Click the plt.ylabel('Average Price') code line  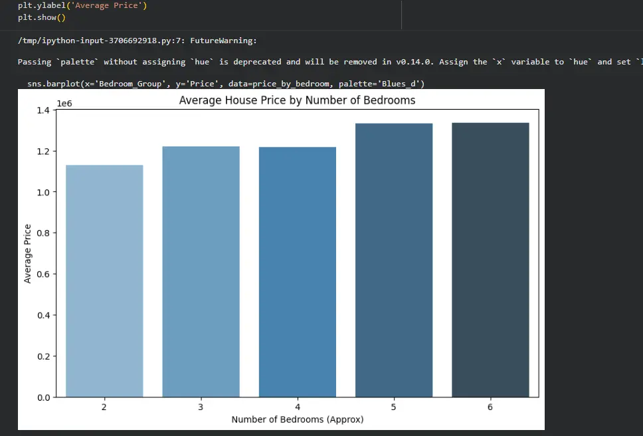82,6
